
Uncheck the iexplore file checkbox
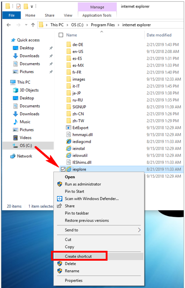63,169
